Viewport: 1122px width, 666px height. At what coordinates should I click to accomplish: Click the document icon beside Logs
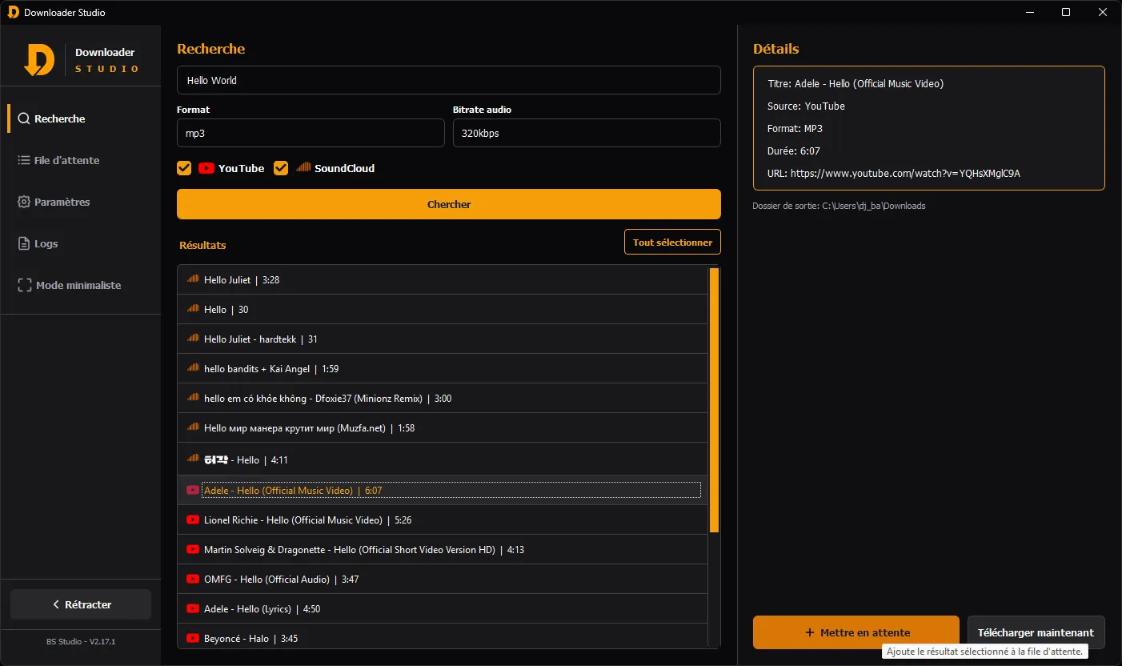click(x=24, y=243)
